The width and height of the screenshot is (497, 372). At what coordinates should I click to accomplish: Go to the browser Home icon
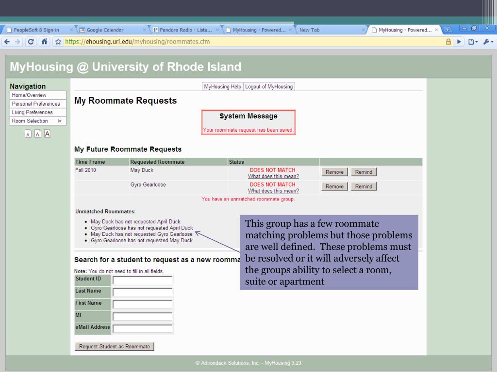44,42
